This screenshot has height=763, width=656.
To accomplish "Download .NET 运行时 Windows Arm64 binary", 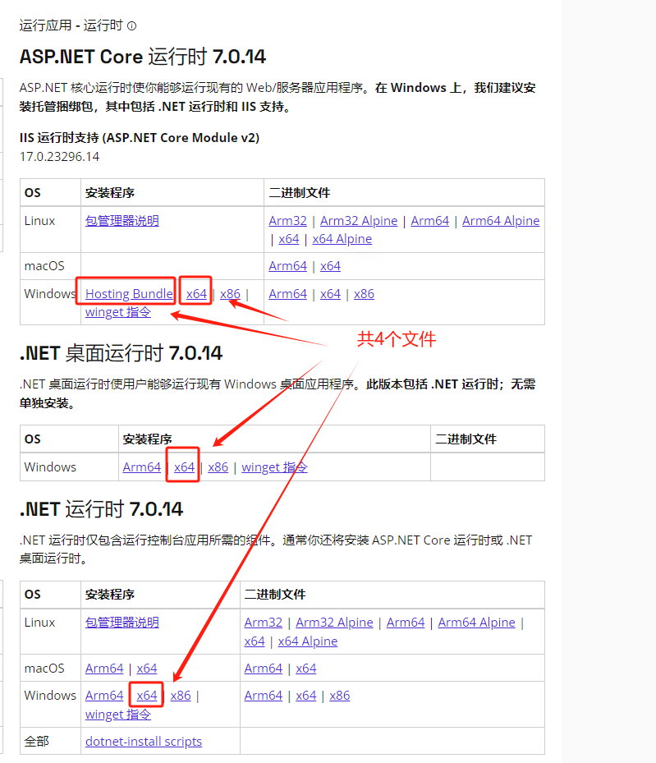I will pyautogui.click(x=264, y=696).
